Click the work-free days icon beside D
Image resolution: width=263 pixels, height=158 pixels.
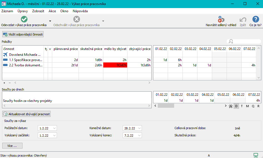(231, 106)
